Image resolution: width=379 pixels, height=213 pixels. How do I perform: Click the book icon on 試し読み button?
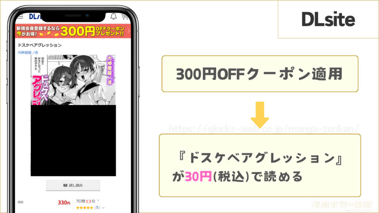point(65,185)
